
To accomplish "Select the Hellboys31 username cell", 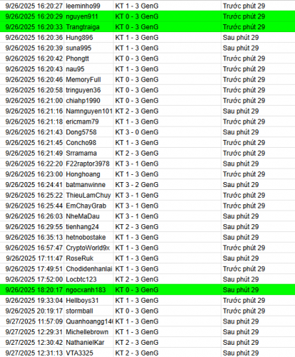I will (x=89, y=301).
